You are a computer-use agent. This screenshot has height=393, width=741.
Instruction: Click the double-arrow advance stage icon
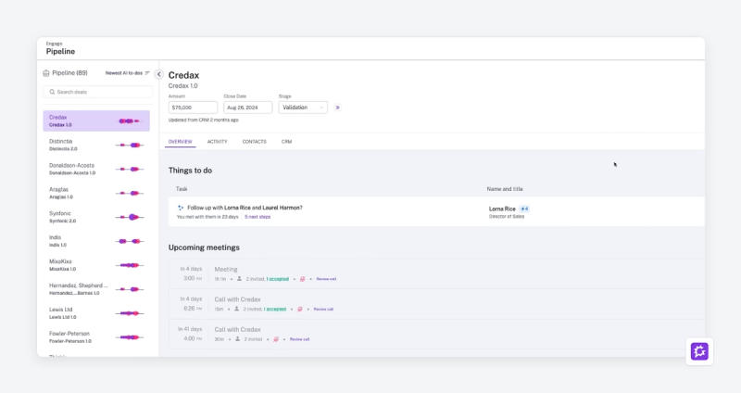337,108
